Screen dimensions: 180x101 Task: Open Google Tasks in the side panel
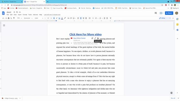tap(177, 30)
